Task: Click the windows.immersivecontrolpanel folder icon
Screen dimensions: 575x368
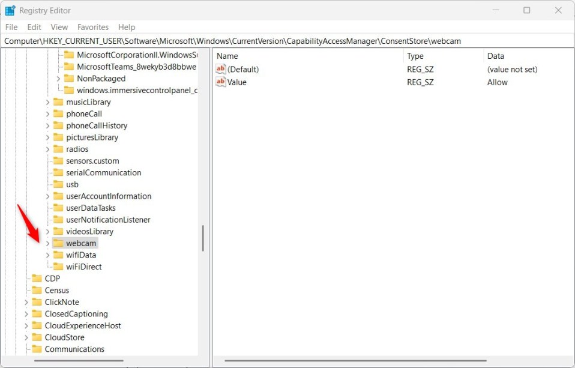Action: click(68, 90)
